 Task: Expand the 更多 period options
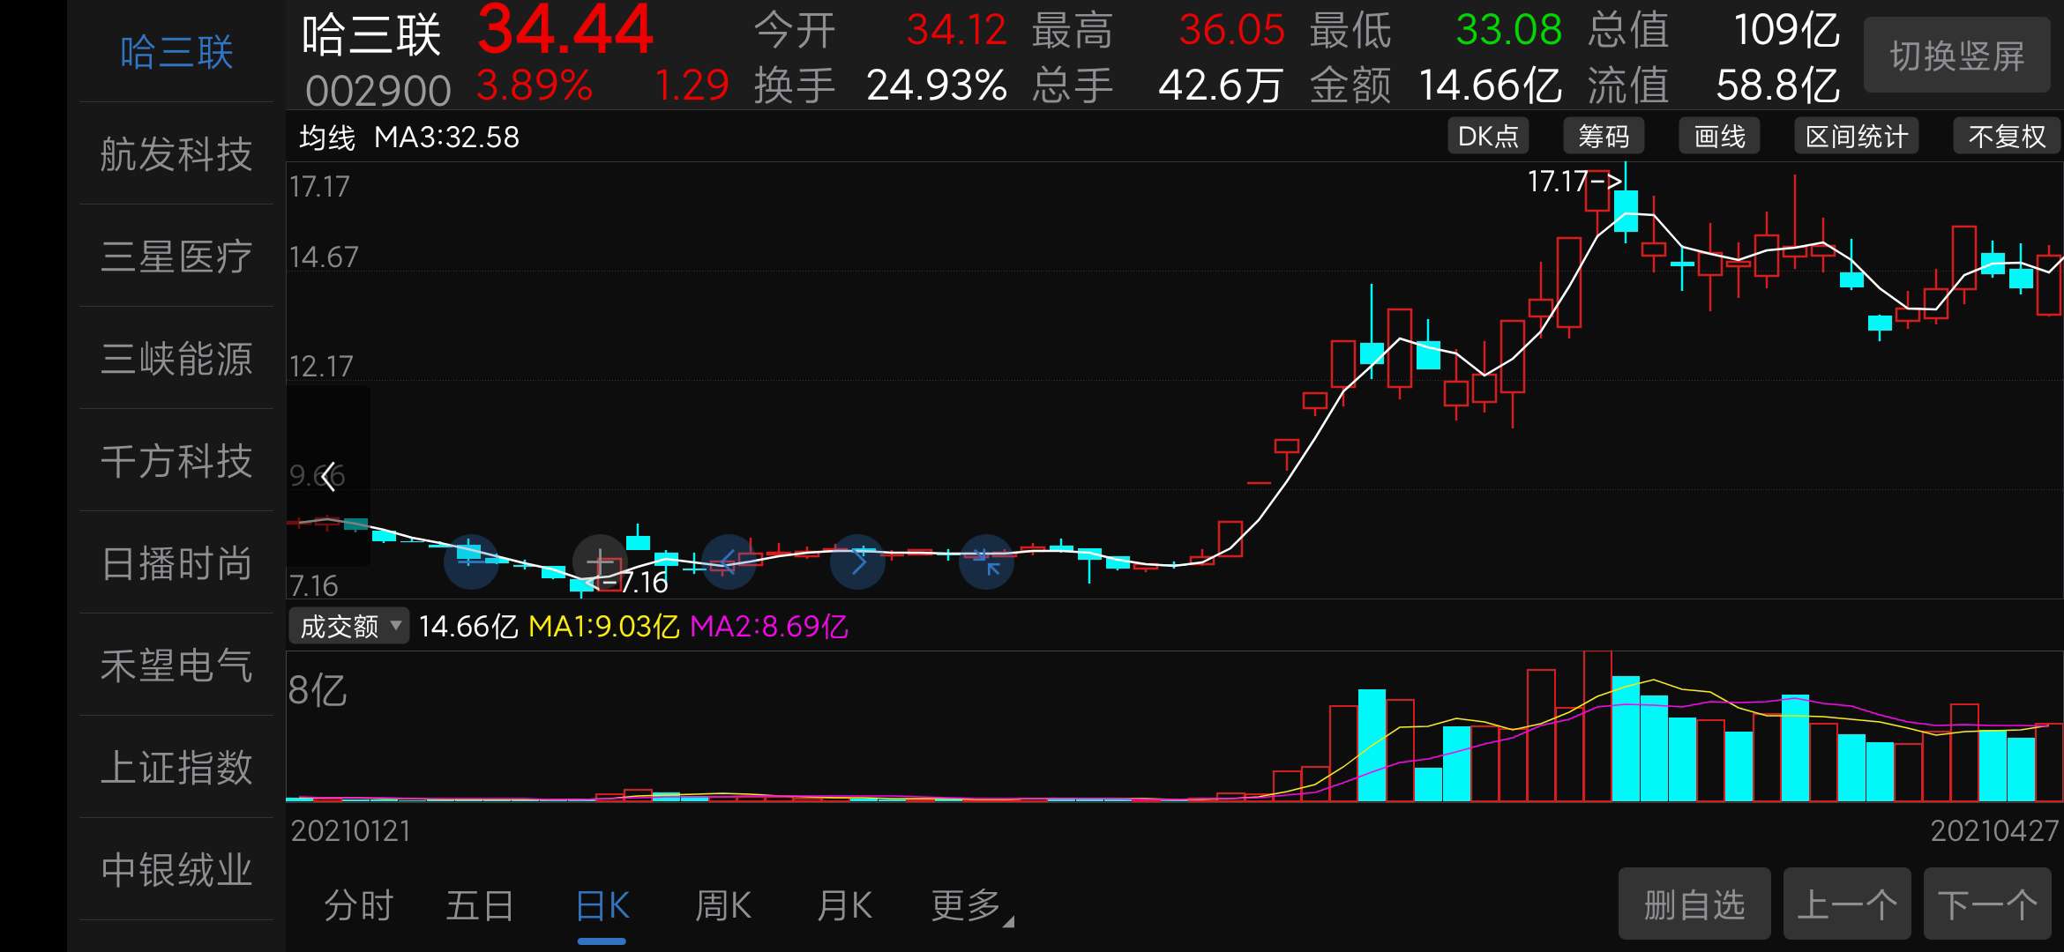coord(972,906)
